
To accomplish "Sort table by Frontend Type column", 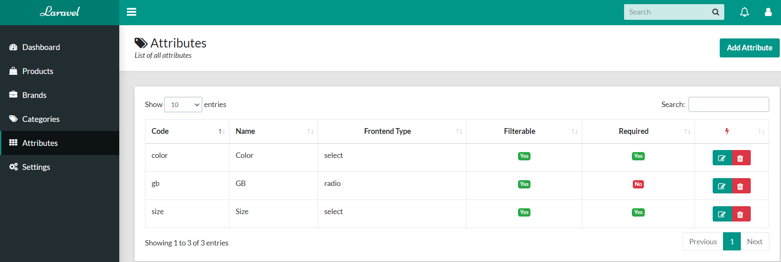I will point(392,131).
